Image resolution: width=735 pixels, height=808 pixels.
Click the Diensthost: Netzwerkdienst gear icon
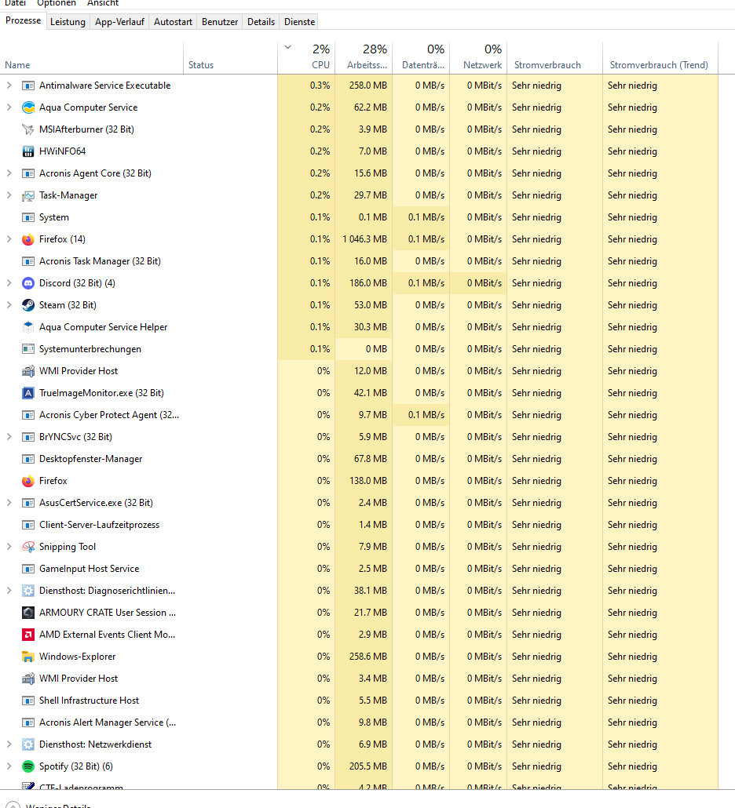28,744
